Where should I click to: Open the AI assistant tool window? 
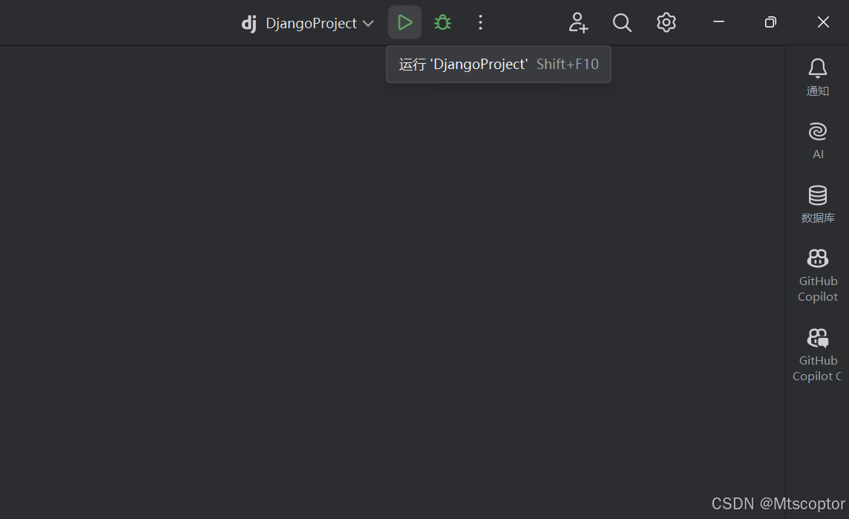818,141
